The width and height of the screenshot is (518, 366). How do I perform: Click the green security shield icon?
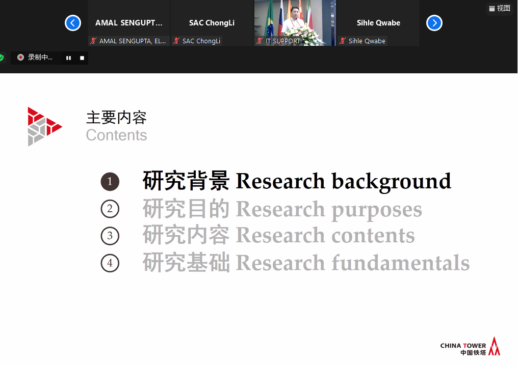pos(2,58)
